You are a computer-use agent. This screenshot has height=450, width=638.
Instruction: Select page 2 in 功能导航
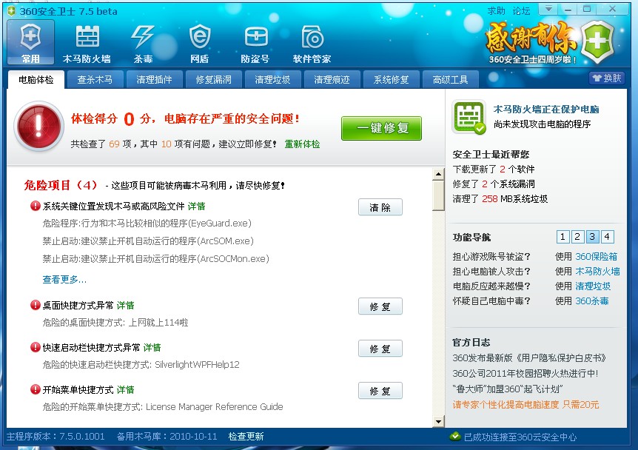click(x=577, y=237)
